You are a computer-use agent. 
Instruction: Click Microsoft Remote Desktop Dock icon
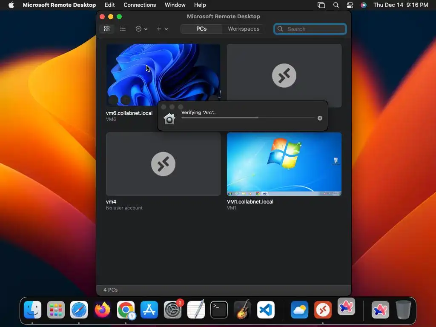coord(323,310)
